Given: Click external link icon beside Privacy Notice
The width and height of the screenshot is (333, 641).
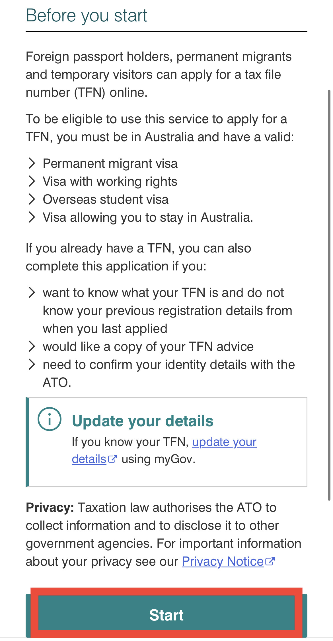Looking at the screenshot, I should [270, 561].
